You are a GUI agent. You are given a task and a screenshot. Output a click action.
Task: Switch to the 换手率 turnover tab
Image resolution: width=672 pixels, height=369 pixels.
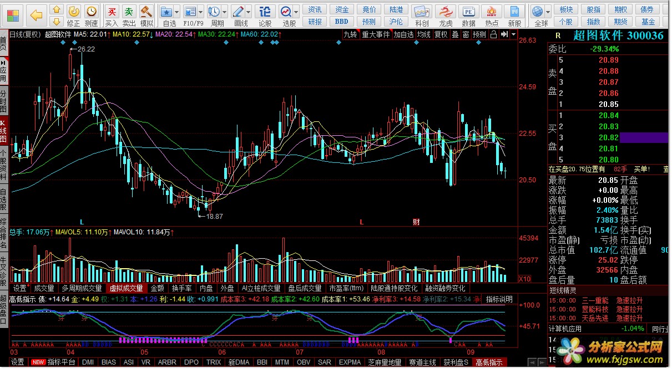pyautogui.click(x=181, y=288)
